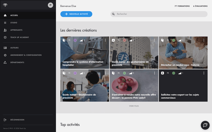Viewport: 212px width, 132px height.
Task: Click FR language tag on Sollicitez votre expert card
Action: (x=168, y=73)
